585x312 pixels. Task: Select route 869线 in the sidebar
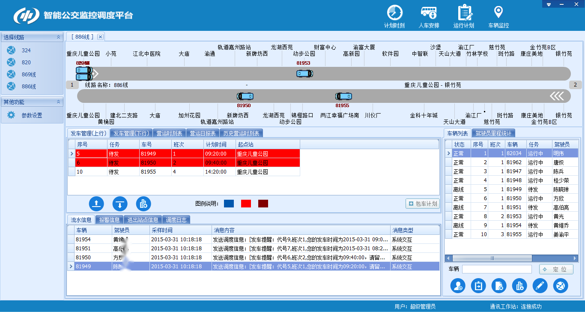click(x=29, y=75)
